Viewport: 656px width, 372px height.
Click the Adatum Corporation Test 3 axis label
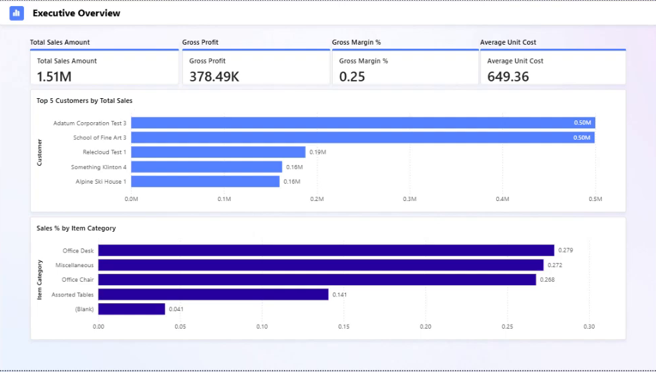click(90, 123)
